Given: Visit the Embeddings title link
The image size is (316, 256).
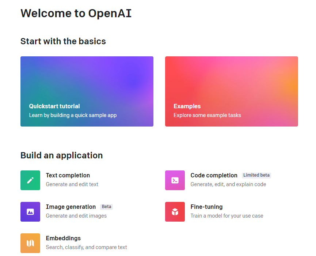Looking at the screenshot, I should [x=63, y=238].
